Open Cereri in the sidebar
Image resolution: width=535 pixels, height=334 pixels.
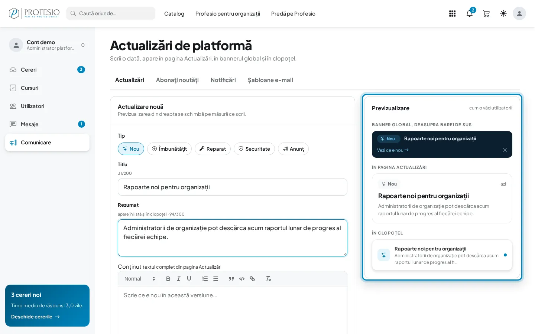pos(47,70)
